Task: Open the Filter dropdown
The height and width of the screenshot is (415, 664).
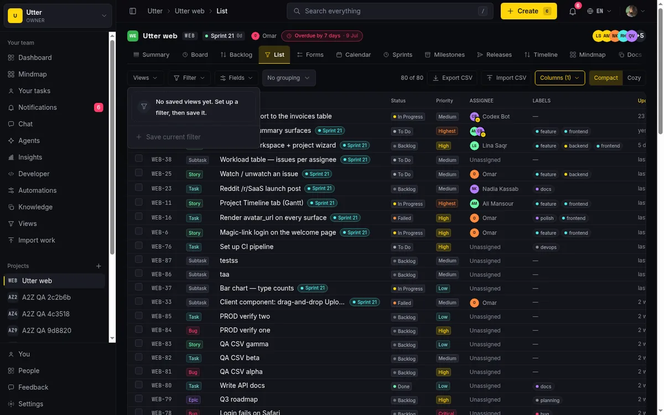Action: click(x=189, y=78)
